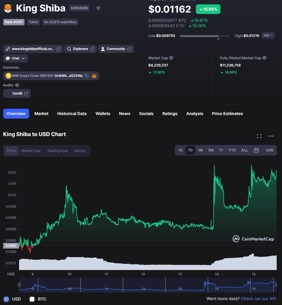Click the 16.89% price change badge
Image resolution: width=282 pixels, height=305 pixels.
tap(208, 9)
